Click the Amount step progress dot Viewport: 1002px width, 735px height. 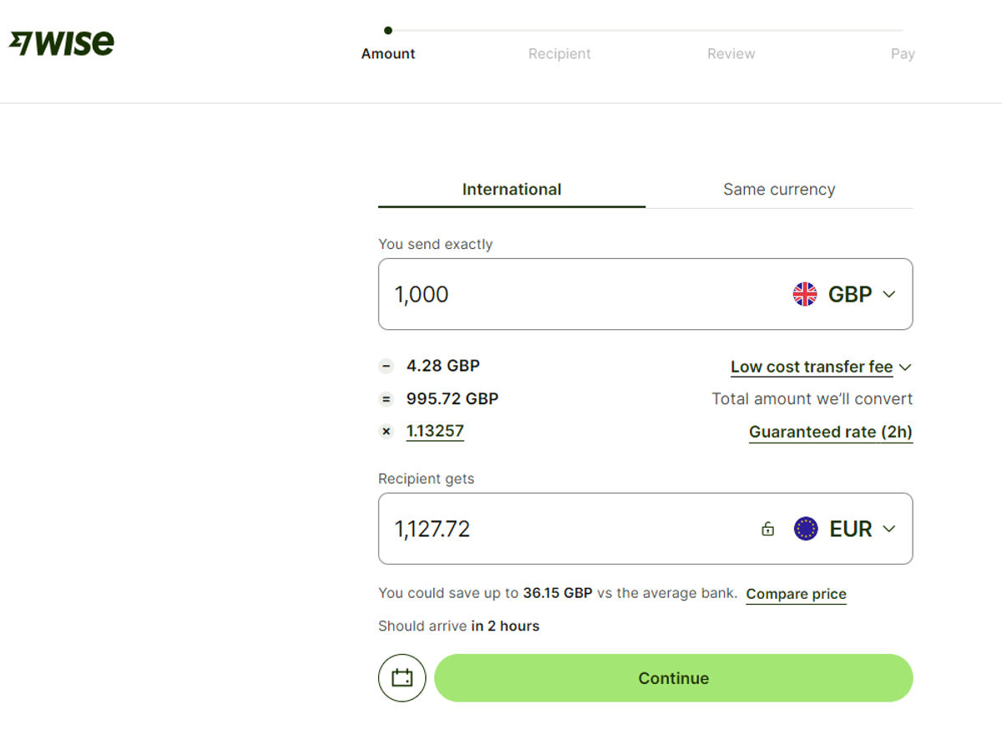pos(388,31)
